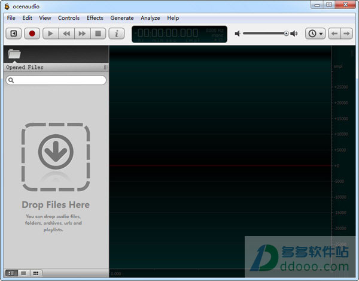Open the File menu
The image size is (359, 281).
tap(11, 18)
